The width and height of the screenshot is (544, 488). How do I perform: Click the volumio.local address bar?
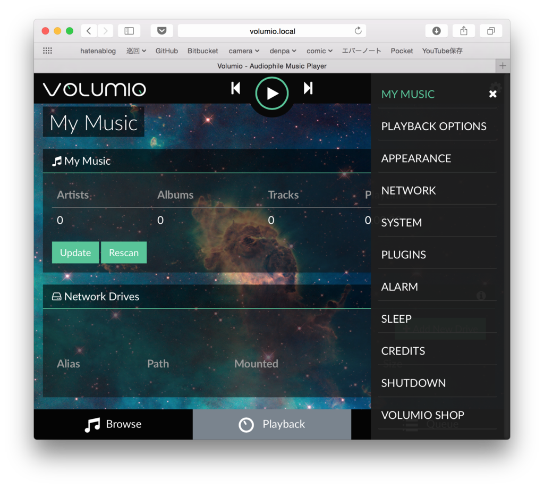(272, 31)
